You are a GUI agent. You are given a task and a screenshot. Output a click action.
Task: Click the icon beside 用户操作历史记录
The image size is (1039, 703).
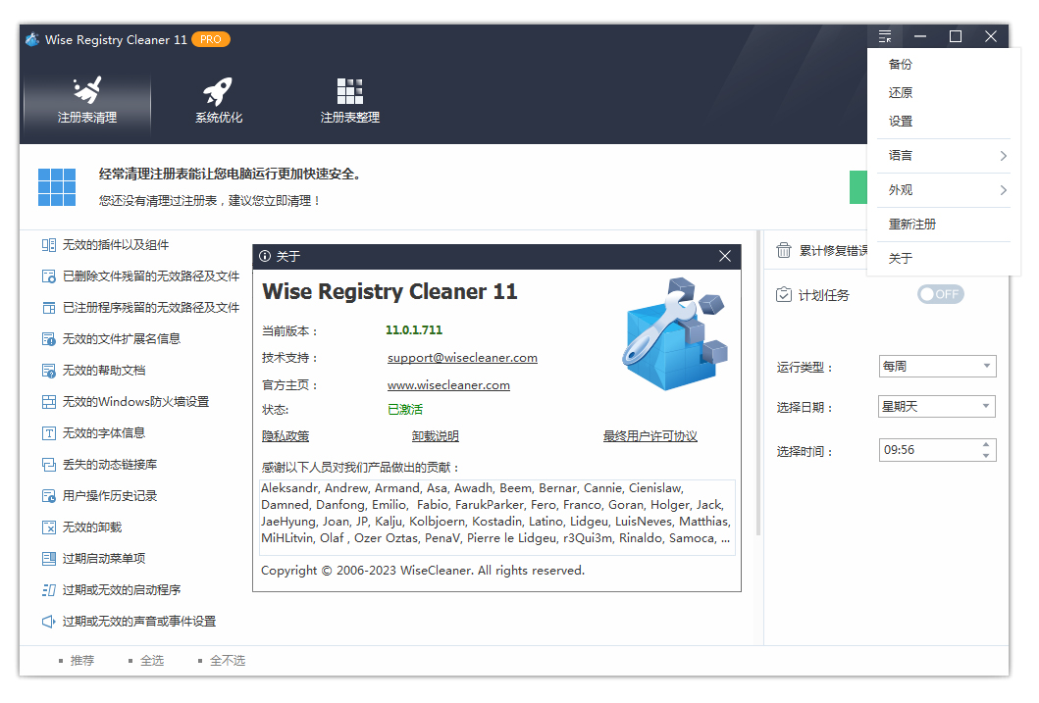(x=48, y=496)
